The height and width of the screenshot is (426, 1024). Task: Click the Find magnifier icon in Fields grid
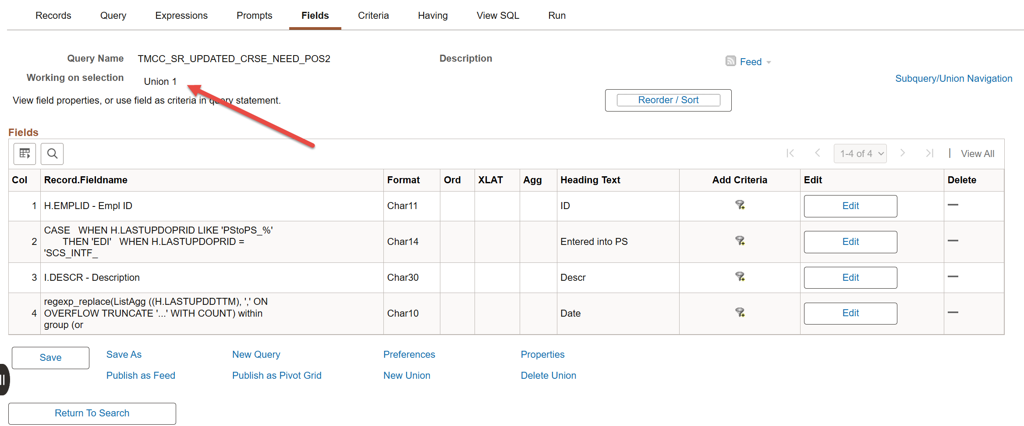(52, 154)
